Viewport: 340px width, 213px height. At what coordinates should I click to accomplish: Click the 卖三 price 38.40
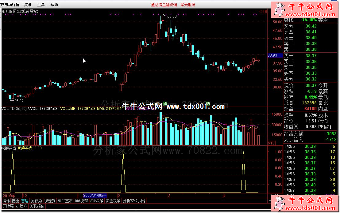pos(311,38)
